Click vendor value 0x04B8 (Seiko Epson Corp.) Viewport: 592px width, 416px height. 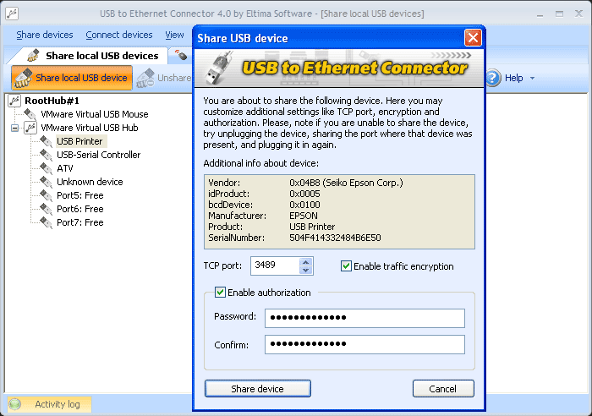tap(346, 183)
